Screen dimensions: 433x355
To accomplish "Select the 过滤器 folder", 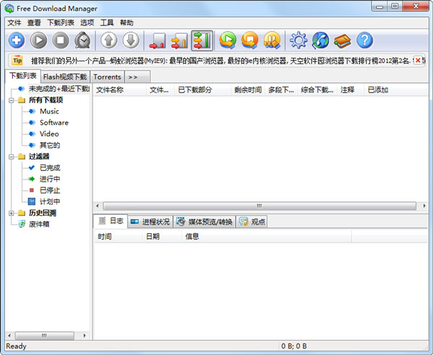I will [39, 157].
